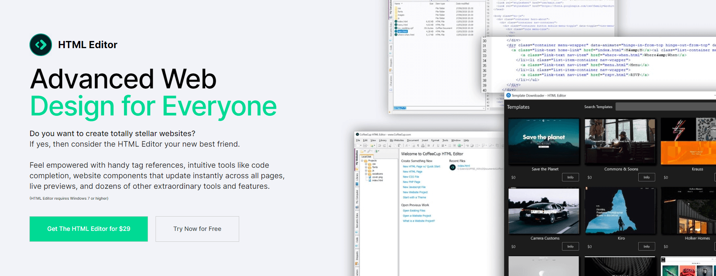716x276 pixels.
Task: Open the File menu in CoffeeCup
Action: pyautogui.click(x=358, y=140)
